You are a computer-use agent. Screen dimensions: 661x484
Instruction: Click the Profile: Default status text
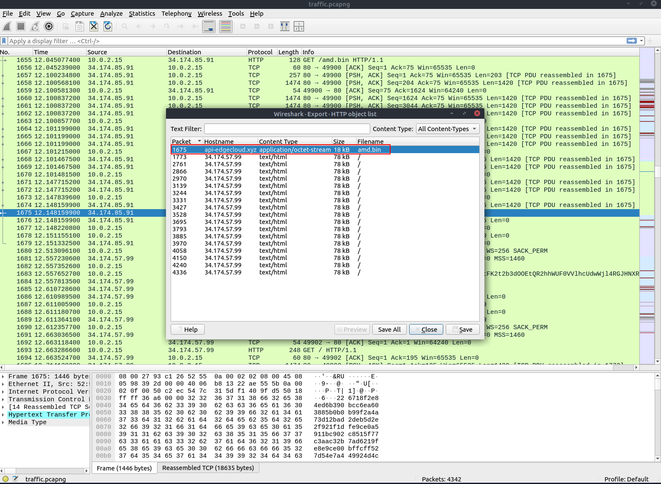click(x=626, y=479)
